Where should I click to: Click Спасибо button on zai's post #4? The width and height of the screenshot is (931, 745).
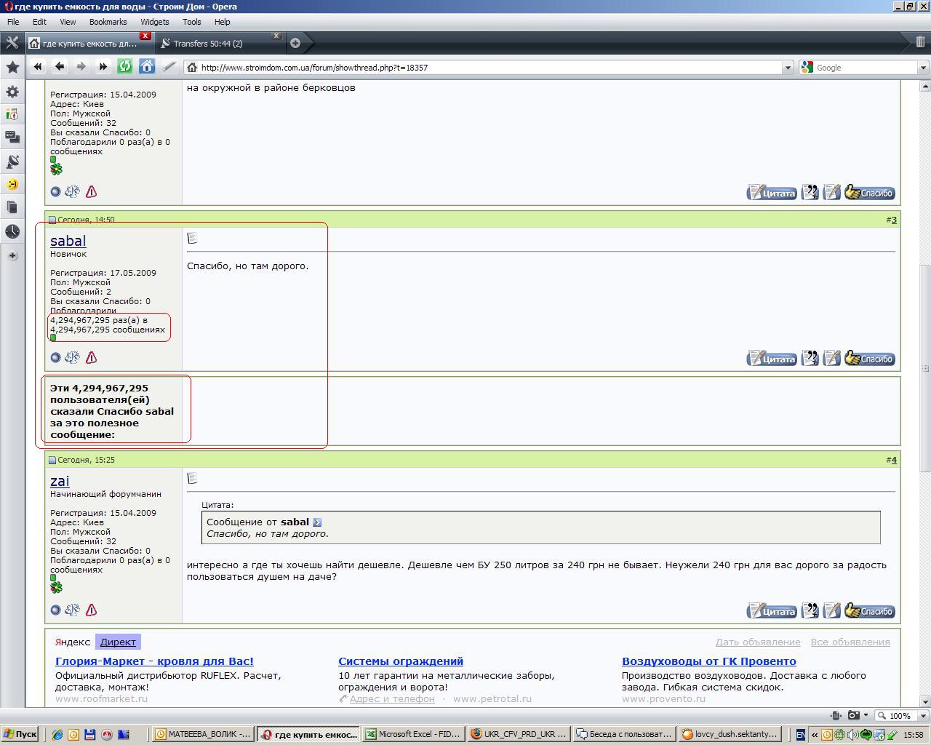click(869, 611)
